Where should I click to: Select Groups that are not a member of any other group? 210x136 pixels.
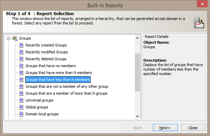pyautogui.click(x=67, y=86)
